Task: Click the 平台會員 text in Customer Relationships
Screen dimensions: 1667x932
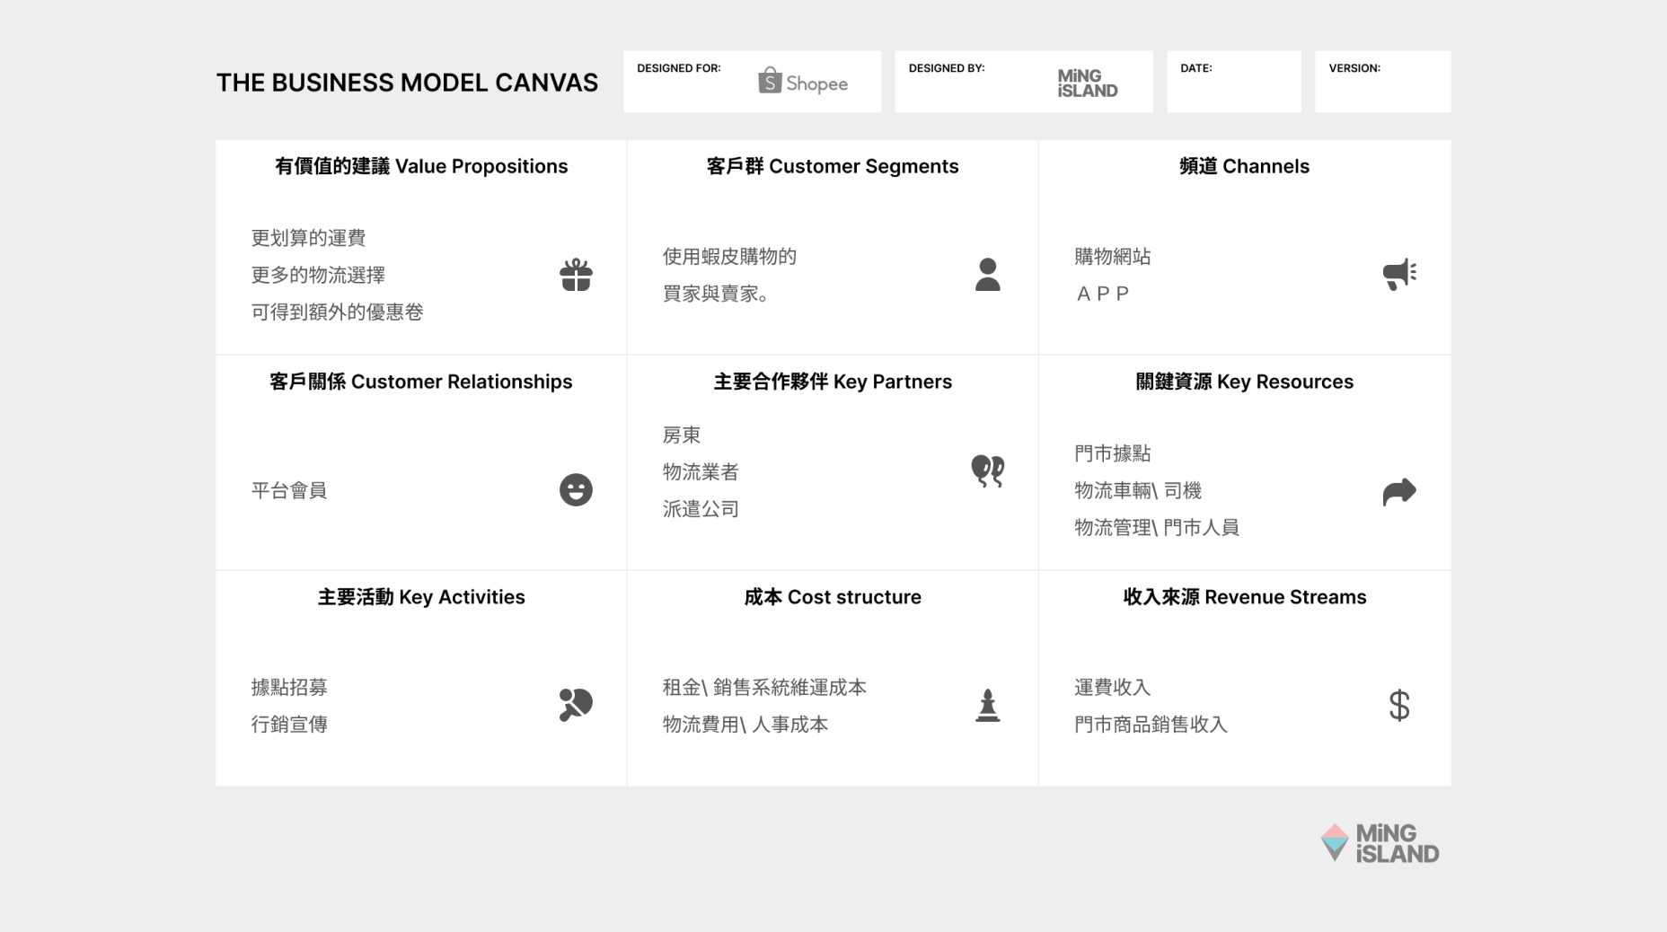Action: [x=289, y=490]
